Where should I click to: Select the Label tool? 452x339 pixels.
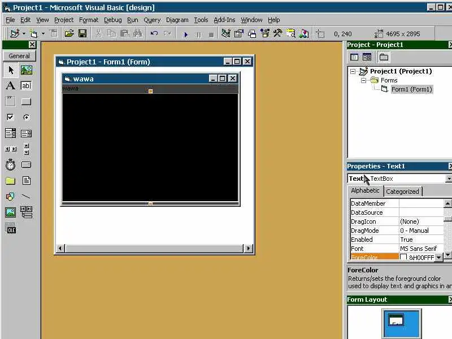click(x=11, y=86)
